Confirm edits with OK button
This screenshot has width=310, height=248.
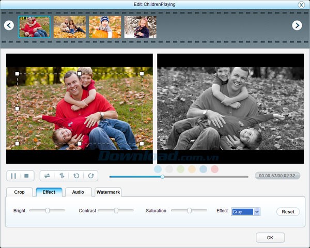pos(270,238)
